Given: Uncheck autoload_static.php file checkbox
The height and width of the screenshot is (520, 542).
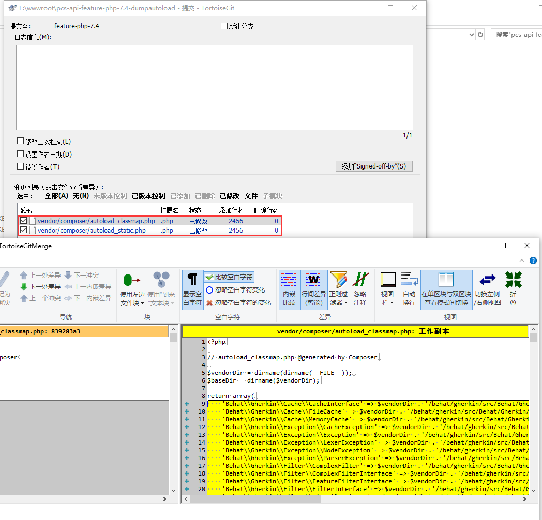Looking at the screenshot, I should [24, 230].
